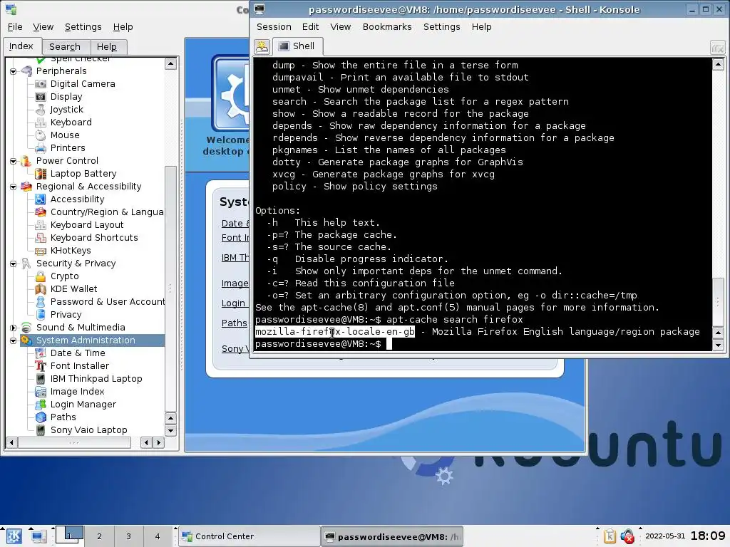Screen dimensions: 730x547
Task: Open the Control Center Settings menu
Action: click(x=83, y=27)
